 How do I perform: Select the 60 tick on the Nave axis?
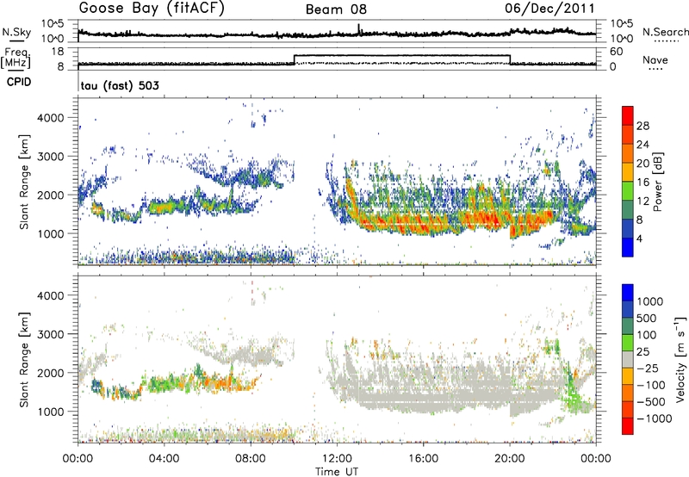pyautogui.click(x=617, y=52)
